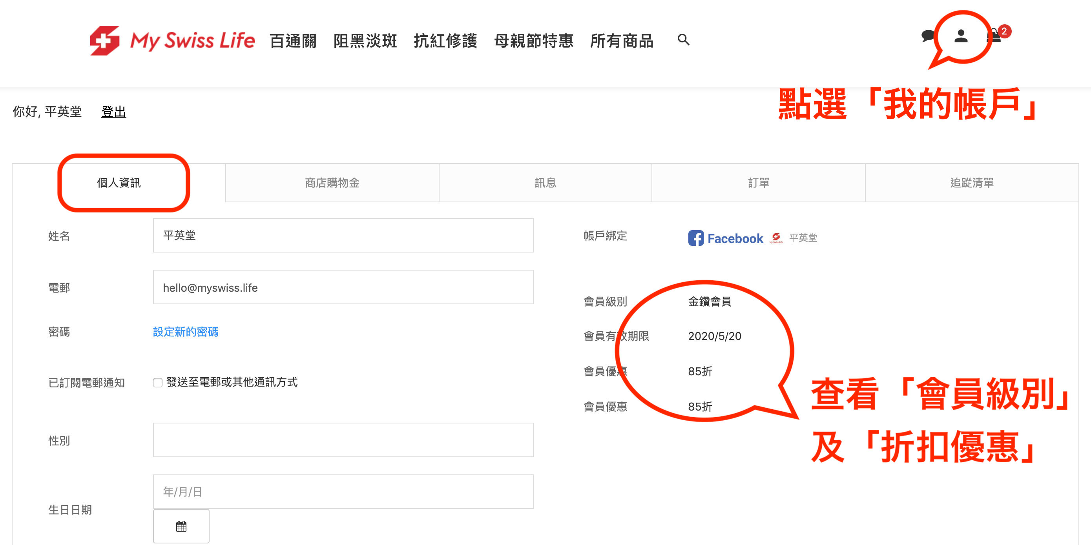This screenshot has height=545, width=1091.
Task: Open the search magnifier icon
Action: point(683,40)
